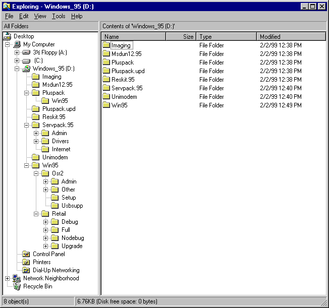329x308 pixels.
Task: Expand the Network Neighborhood node
Action: pos(8,278)
